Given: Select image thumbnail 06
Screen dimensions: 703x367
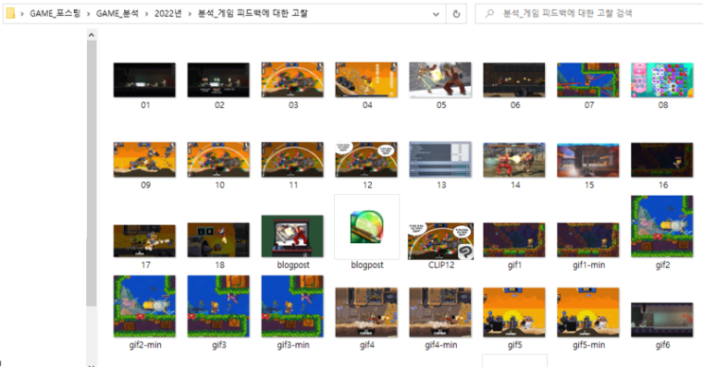Looking at the screenshot, I should [x=515, y=79].
